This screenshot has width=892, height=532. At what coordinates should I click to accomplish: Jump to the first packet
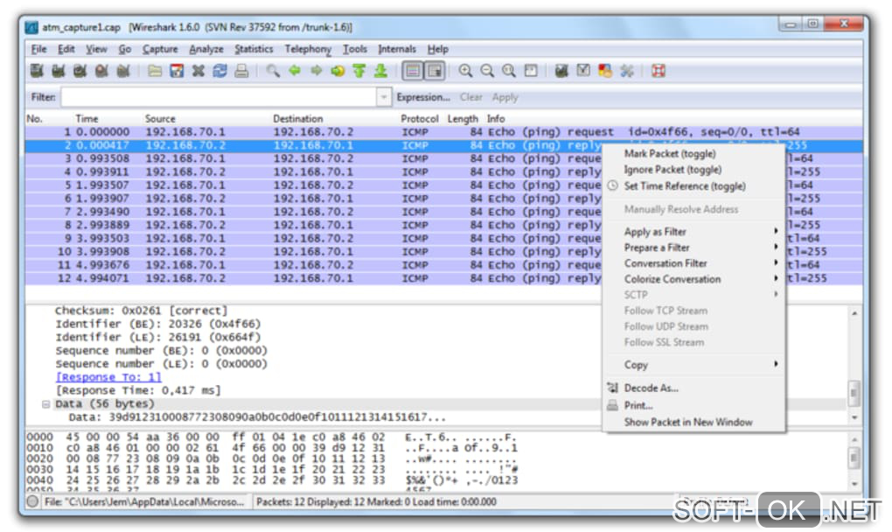click(x=359, y=71)
